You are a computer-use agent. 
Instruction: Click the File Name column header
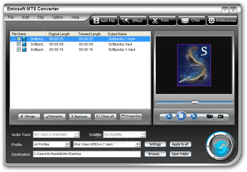(28, 34)
